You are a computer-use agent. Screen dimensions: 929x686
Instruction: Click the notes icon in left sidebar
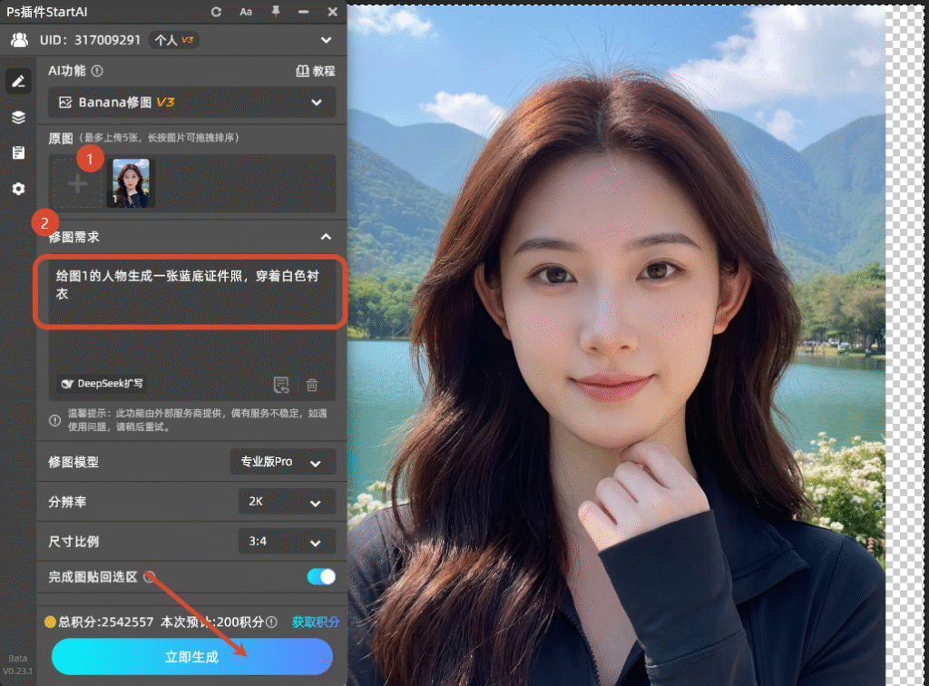click(x=18, y=152)
